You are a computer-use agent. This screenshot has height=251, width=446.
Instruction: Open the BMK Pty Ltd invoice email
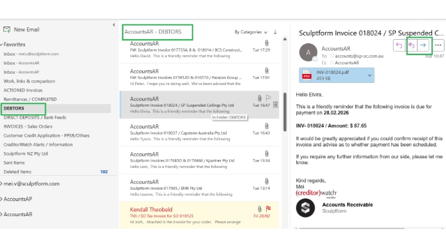pyautogui.click(x=199, y=188)
